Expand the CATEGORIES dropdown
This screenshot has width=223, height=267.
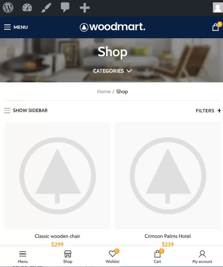click(x=112, y=71)
